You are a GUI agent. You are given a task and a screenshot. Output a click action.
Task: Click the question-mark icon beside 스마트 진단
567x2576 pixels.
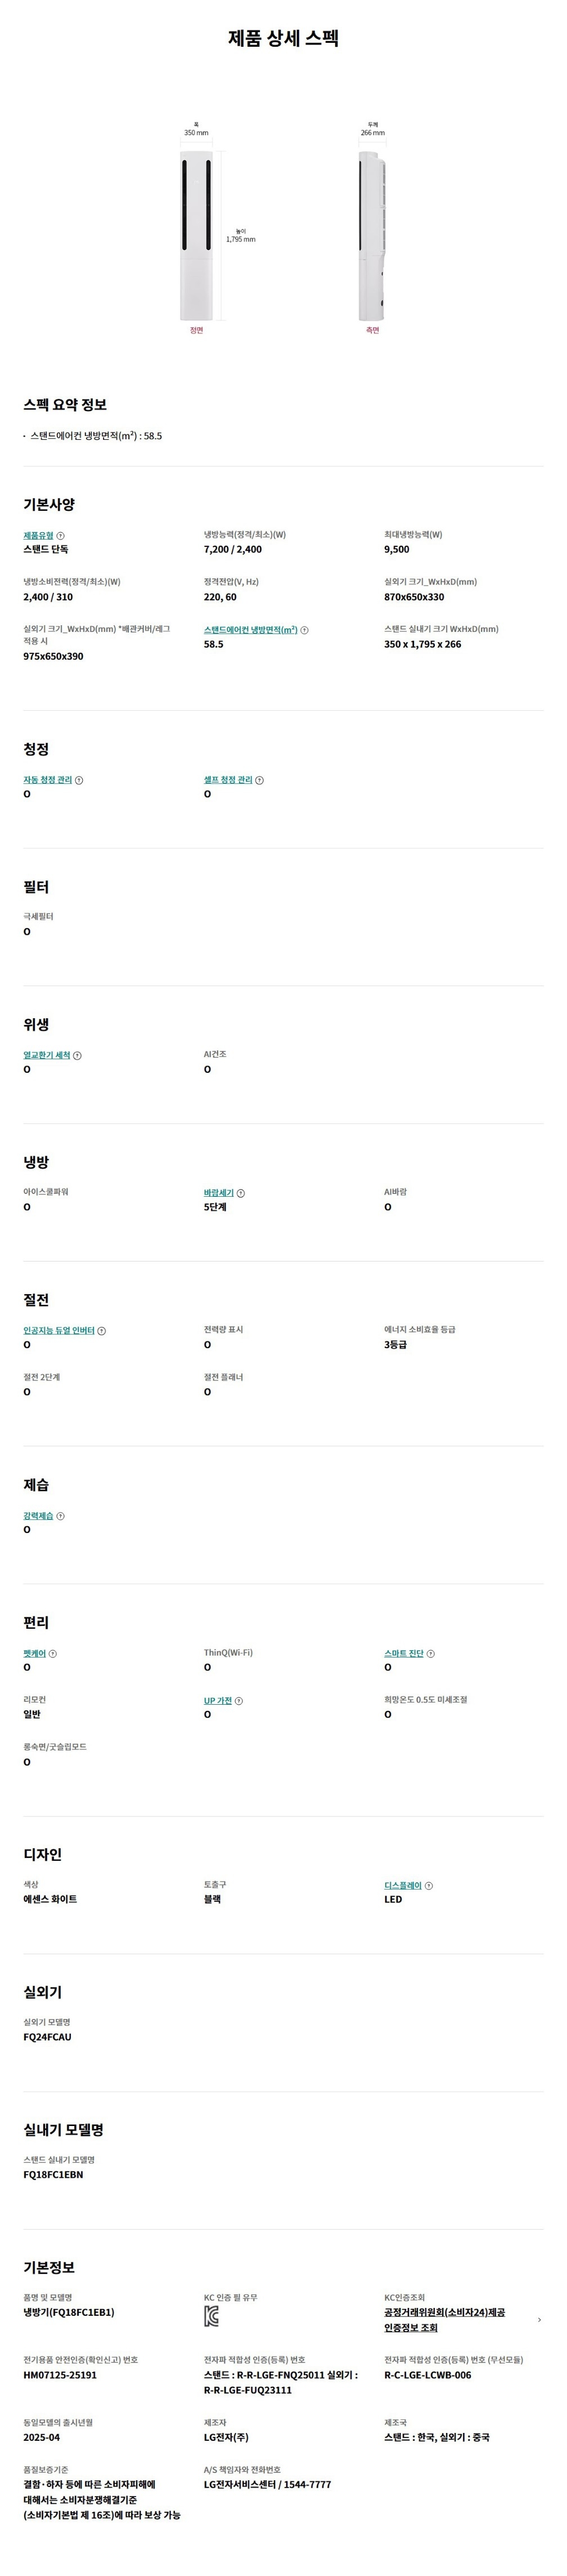[430, 1654]
